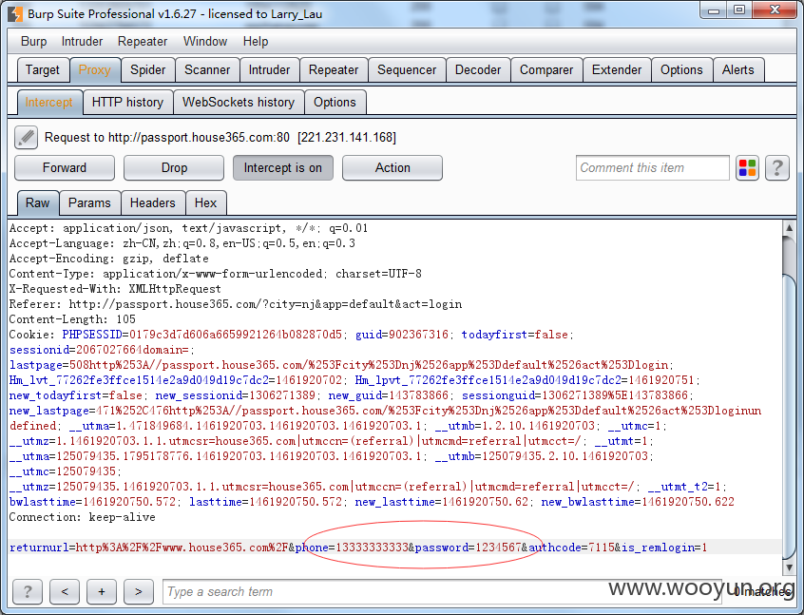Open the Alerts tab

[737, 69]
